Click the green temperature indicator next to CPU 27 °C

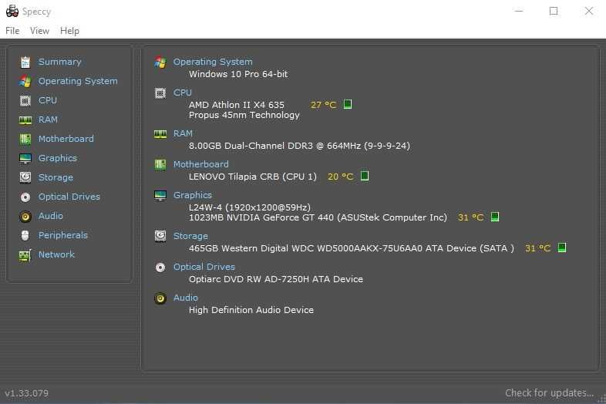[348, 104]
